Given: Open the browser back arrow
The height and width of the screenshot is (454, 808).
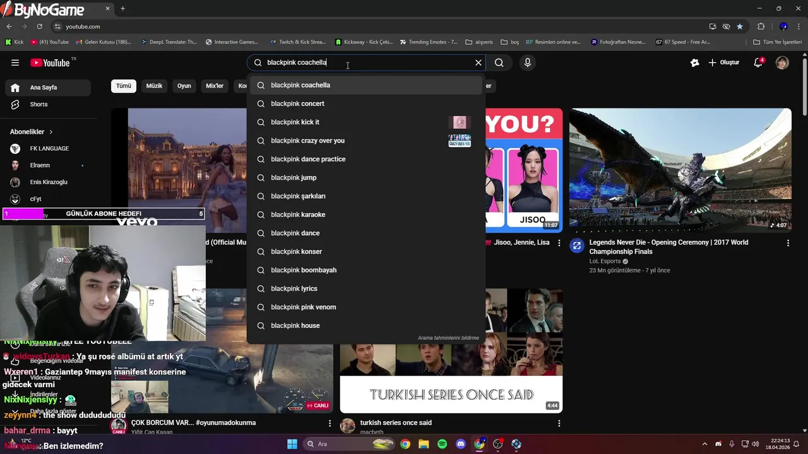Looking at the screenshot, I should (x=9, y=26).
